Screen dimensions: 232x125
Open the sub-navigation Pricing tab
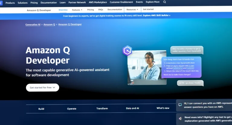(x=91, y=10)
